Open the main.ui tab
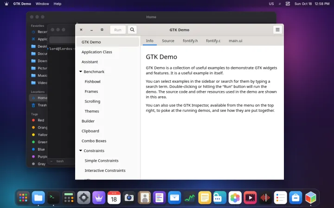334x208 pixels. [x=235, y=41]
